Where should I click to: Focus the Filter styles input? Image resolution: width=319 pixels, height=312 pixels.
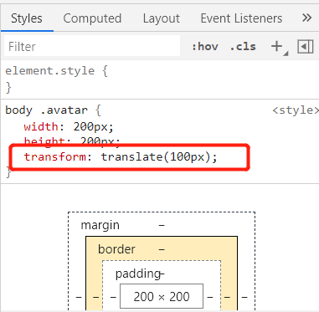(92, 46)
